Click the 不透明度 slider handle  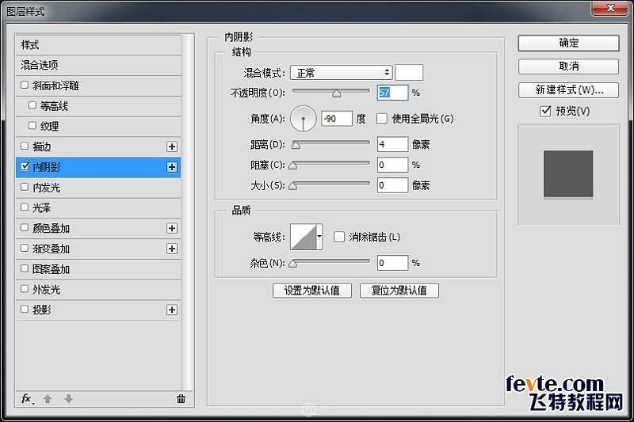(x=336, y=93)
